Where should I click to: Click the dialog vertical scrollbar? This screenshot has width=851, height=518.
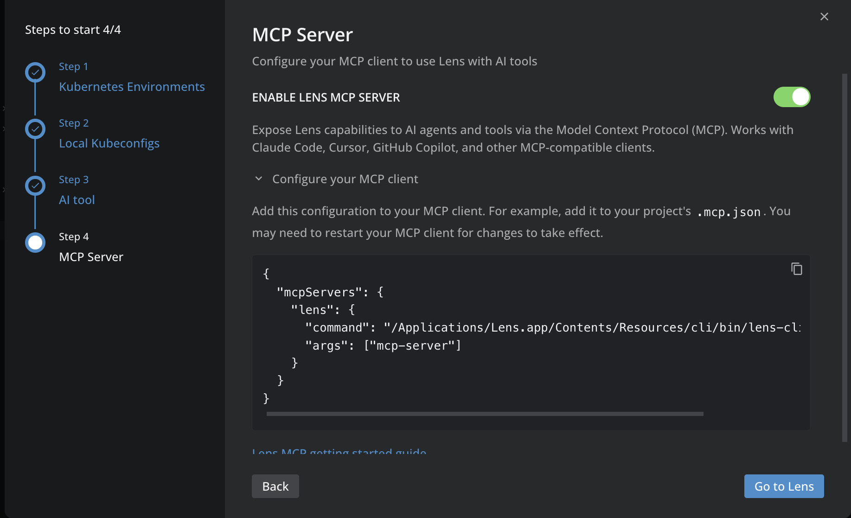[x=845, y=257]
